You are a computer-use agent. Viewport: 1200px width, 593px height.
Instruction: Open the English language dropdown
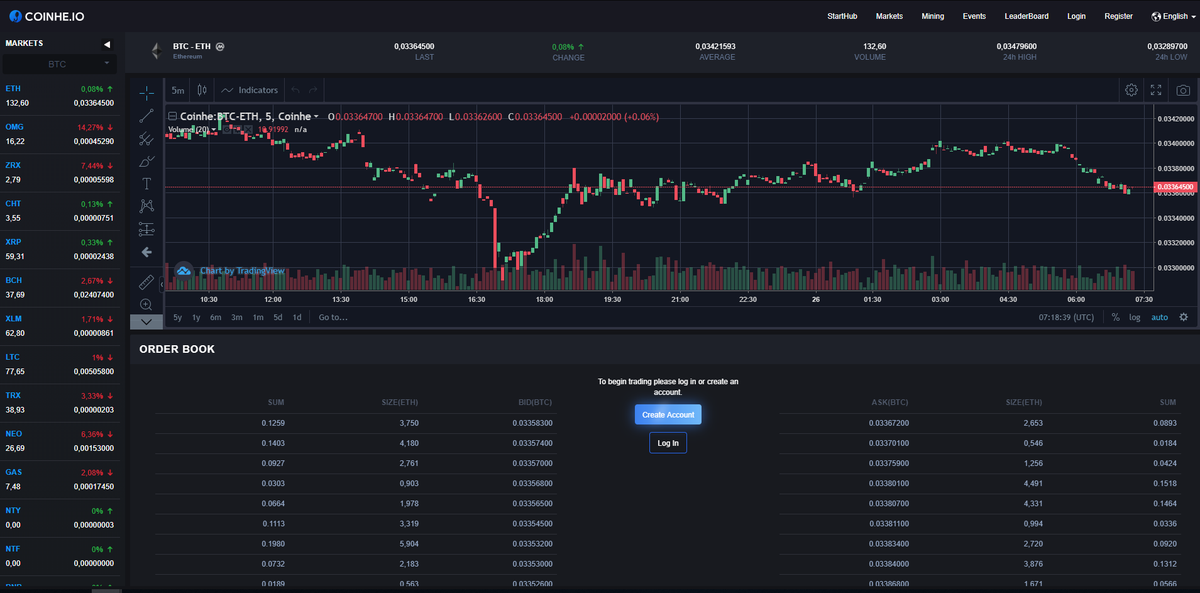pyautogui.click(x=1174, y=16)
